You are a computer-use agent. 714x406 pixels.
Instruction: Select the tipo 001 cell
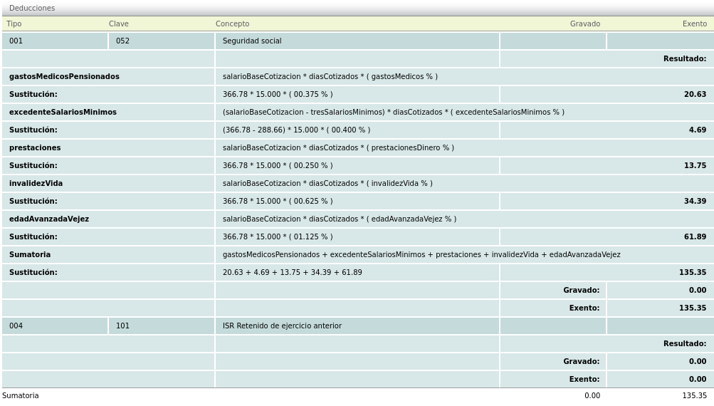(x=16, y=41)
